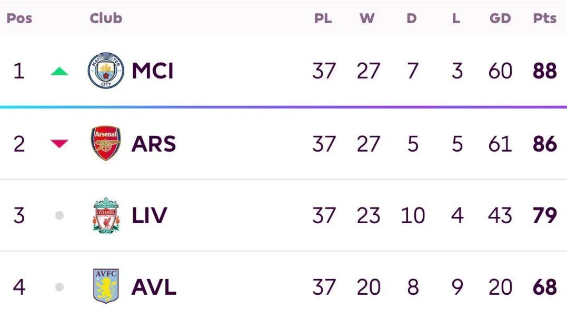The height and width of the screenshot is (319, 567).
Task: Click the grey dot beside LIV
Action: click(x=59, y=215)
